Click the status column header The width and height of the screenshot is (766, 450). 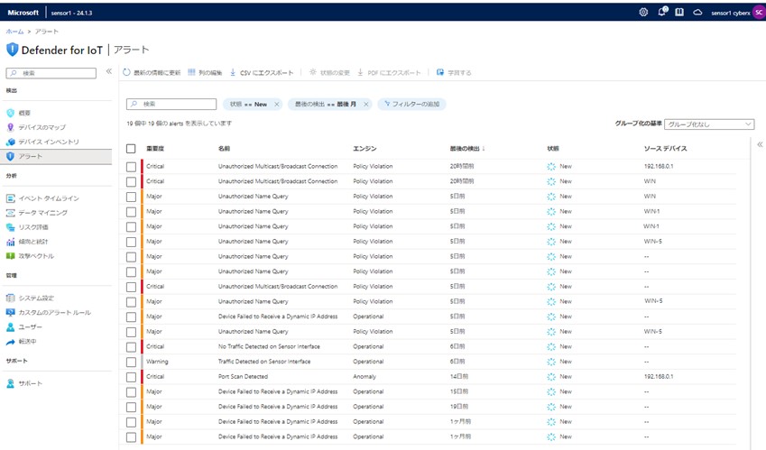point(552,149)
